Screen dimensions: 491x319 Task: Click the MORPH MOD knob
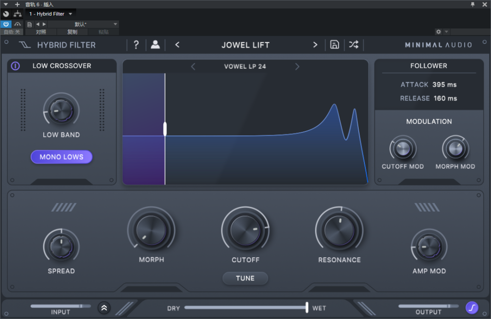point(456,149)
